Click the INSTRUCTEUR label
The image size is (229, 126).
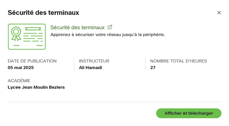94,61
